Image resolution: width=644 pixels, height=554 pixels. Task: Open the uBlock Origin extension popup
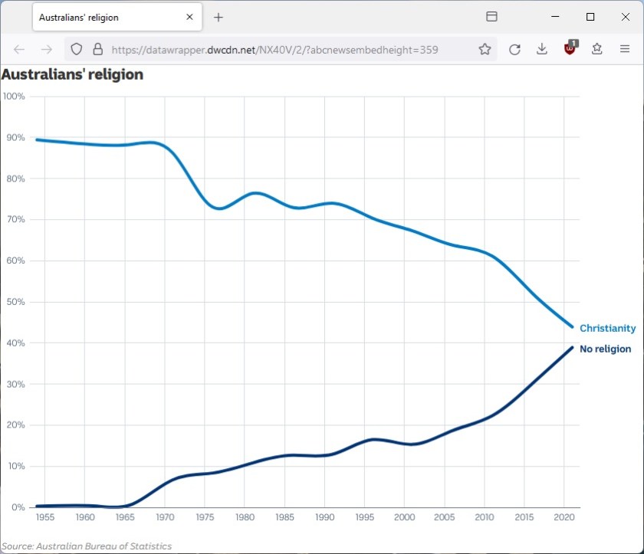pos(568,49)
